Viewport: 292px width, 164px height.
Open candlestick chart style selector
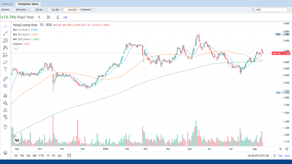49,17
